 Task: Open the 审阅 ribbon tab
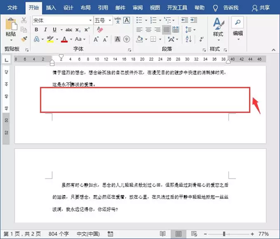point(137,8)
